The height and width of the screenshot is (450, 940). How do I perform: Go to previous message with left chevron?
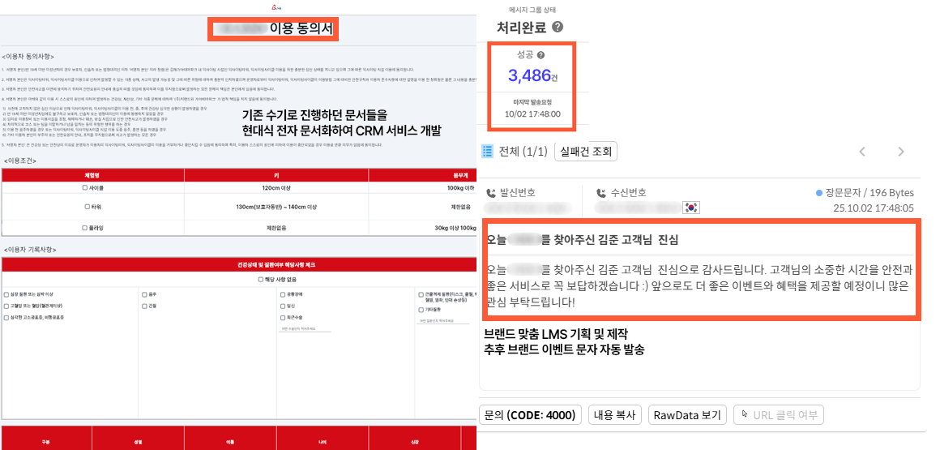[x=862, y=152]
